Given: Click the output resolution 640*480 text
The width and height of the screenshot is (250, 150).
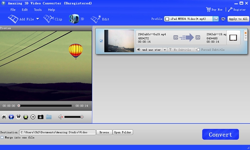Looking at the screenshot, I should 212,38.
